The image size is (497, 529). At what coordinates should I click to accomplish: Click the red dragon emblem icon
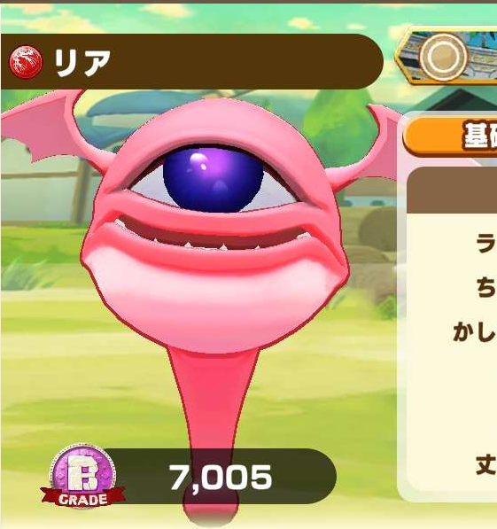[x=26, y=62]
